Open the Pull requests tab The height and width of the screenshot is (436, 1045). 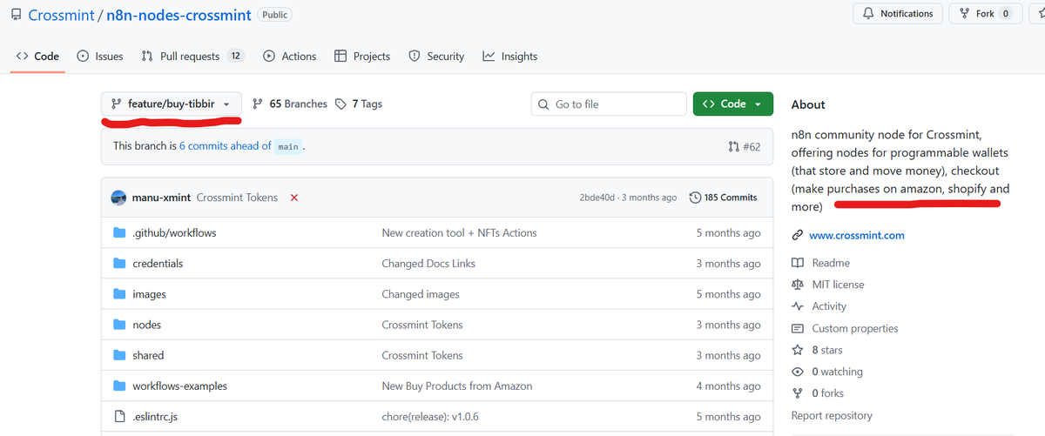[192, 57]
